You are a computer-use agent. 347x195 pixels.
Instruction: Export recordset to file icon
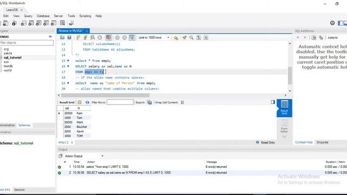coord(150,102)
